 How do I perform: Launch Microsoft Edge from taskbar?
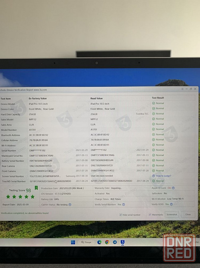click(99, 242)
